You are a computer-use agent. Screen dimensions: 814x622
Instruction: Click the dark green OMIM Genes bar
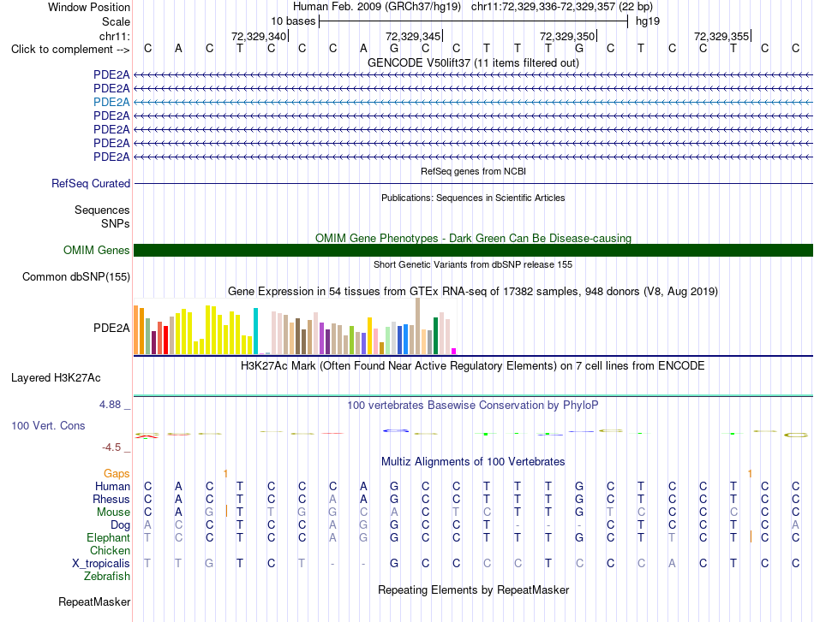tap(473, 251)
